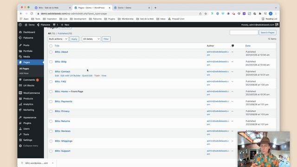Image resolution: width=297 pixels, height=167 pixels.
Task: Open Tools in WordPress sidebar
Action: click(26, 135)
